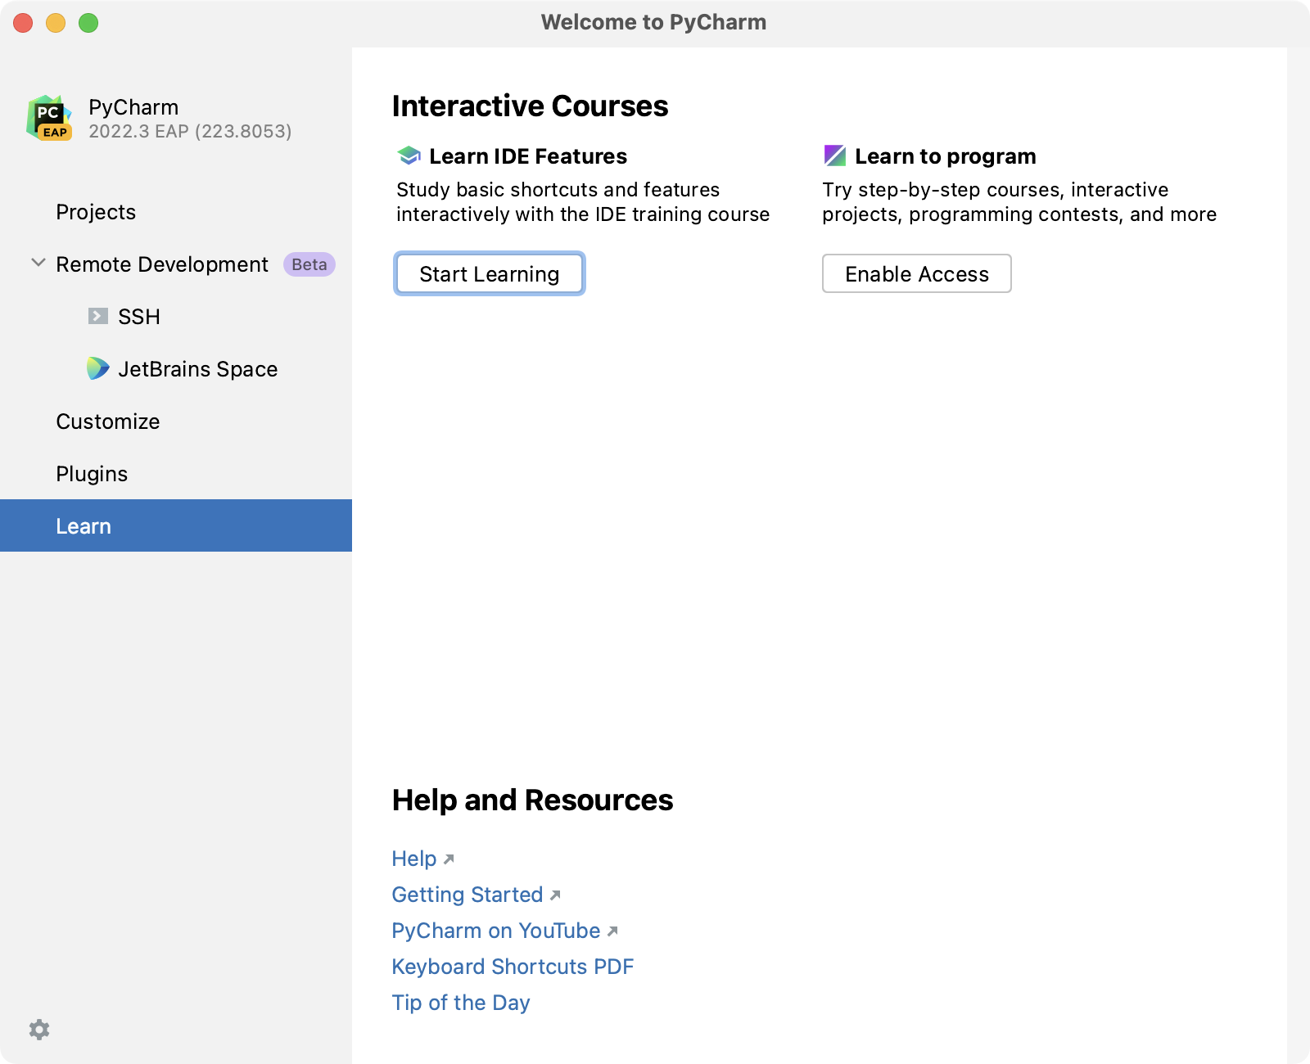View the Tip of the Day
Image resolution: width=1310 pixels, height=1064 pixels.
coord(460,1002)
